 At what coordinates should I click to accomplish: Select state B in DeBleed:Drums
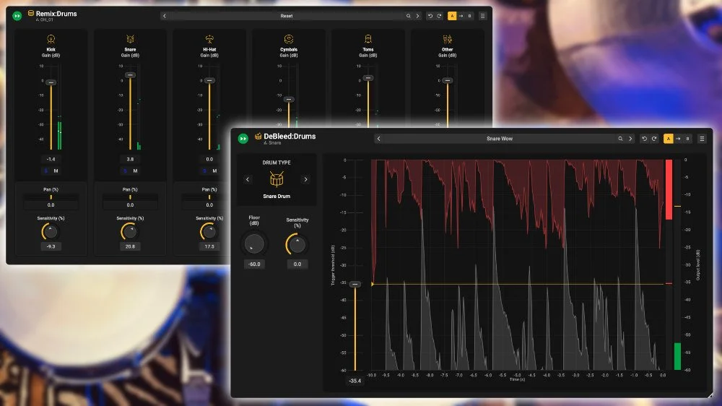pos(688,139)
